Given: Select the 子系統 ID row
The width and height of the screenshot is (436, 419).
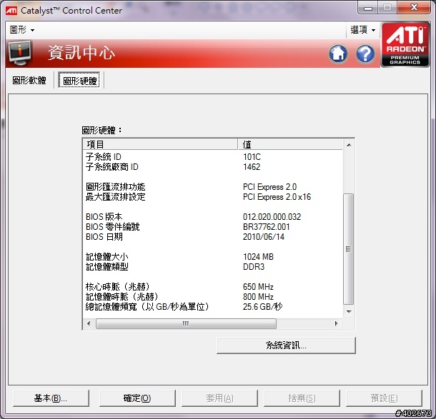Looking at the screenshot, I should point(213,157).
